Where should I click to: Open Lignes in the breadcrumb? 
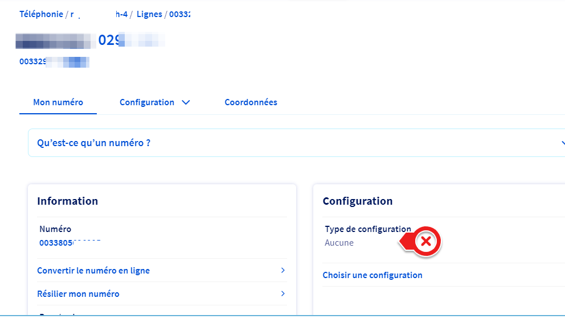(x=149, y=14)
